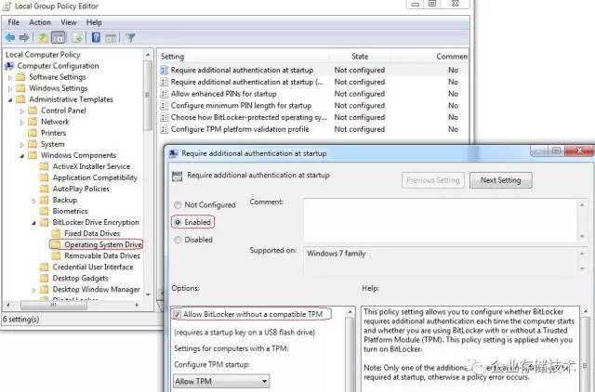Click the Previous Setting button
595x392 pixels.
432,180
